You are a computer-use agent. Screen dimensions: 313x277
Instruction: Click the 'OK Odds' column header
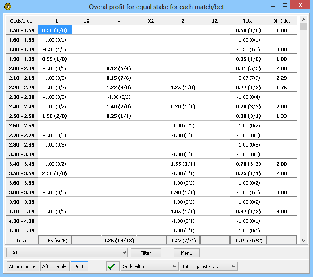(281, 20)
